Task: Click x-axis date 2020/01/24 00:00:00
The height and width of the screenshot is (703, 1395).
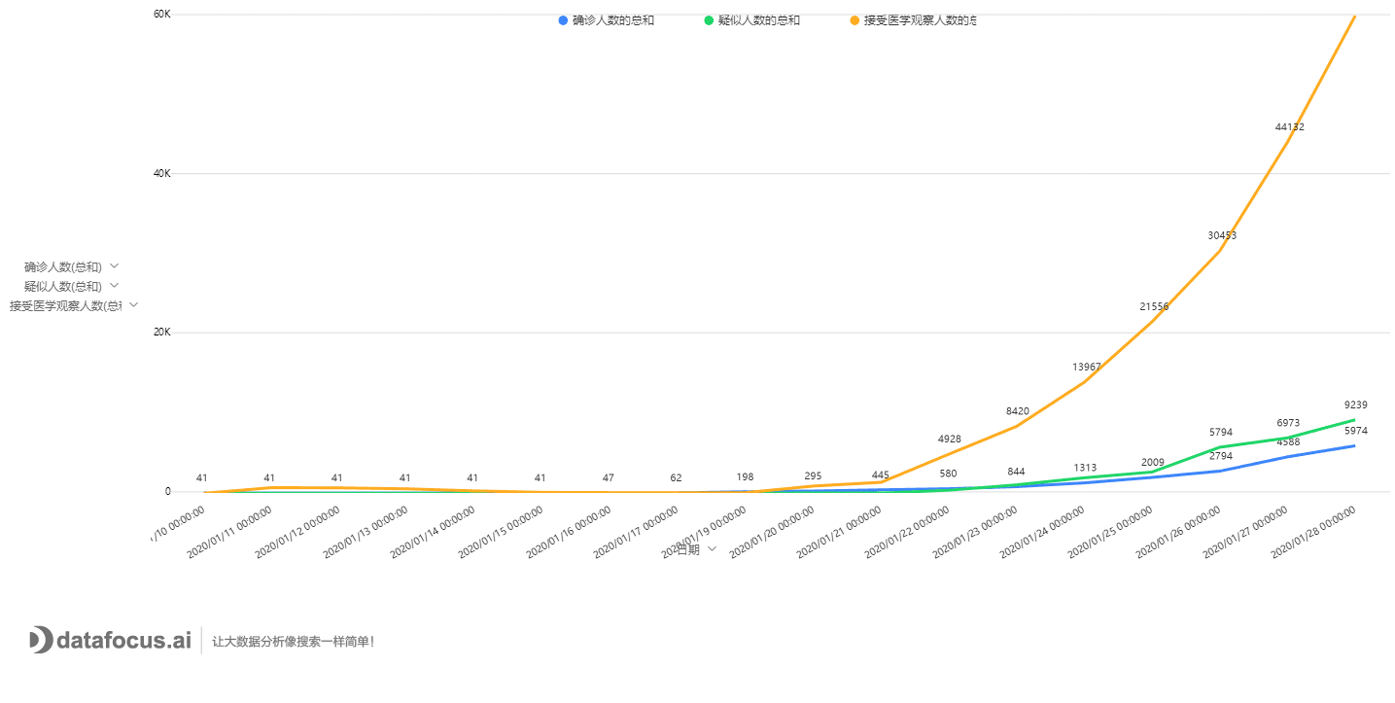Action: 1044,531
